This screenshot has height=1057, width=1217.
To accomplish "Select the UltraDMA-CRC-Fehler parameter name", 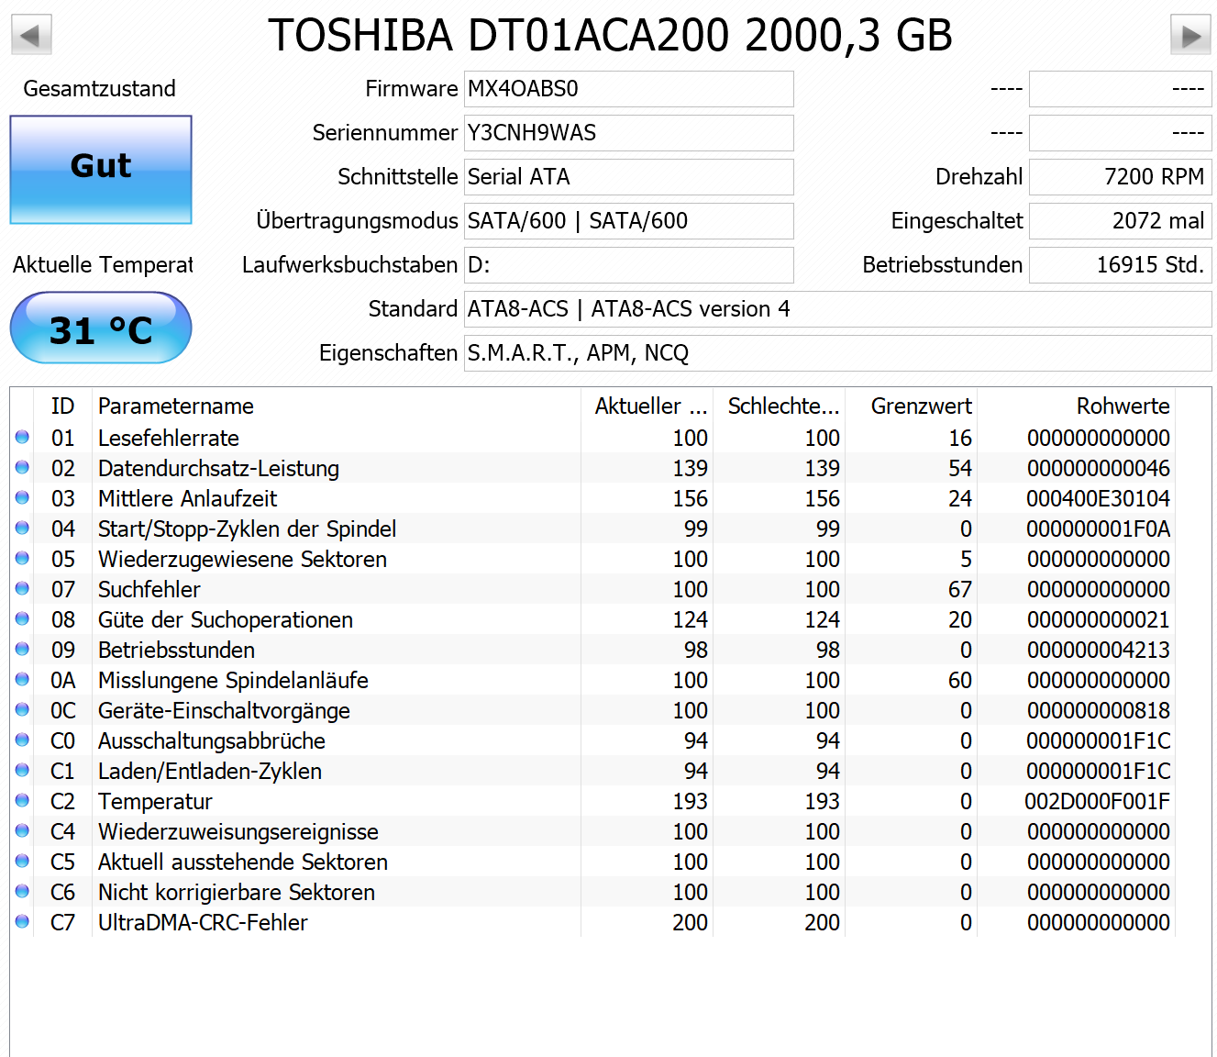I will (203, 922).
